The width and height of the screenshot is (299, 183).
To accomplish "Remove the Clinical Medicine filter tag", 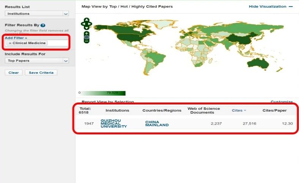I will [10, 43].
